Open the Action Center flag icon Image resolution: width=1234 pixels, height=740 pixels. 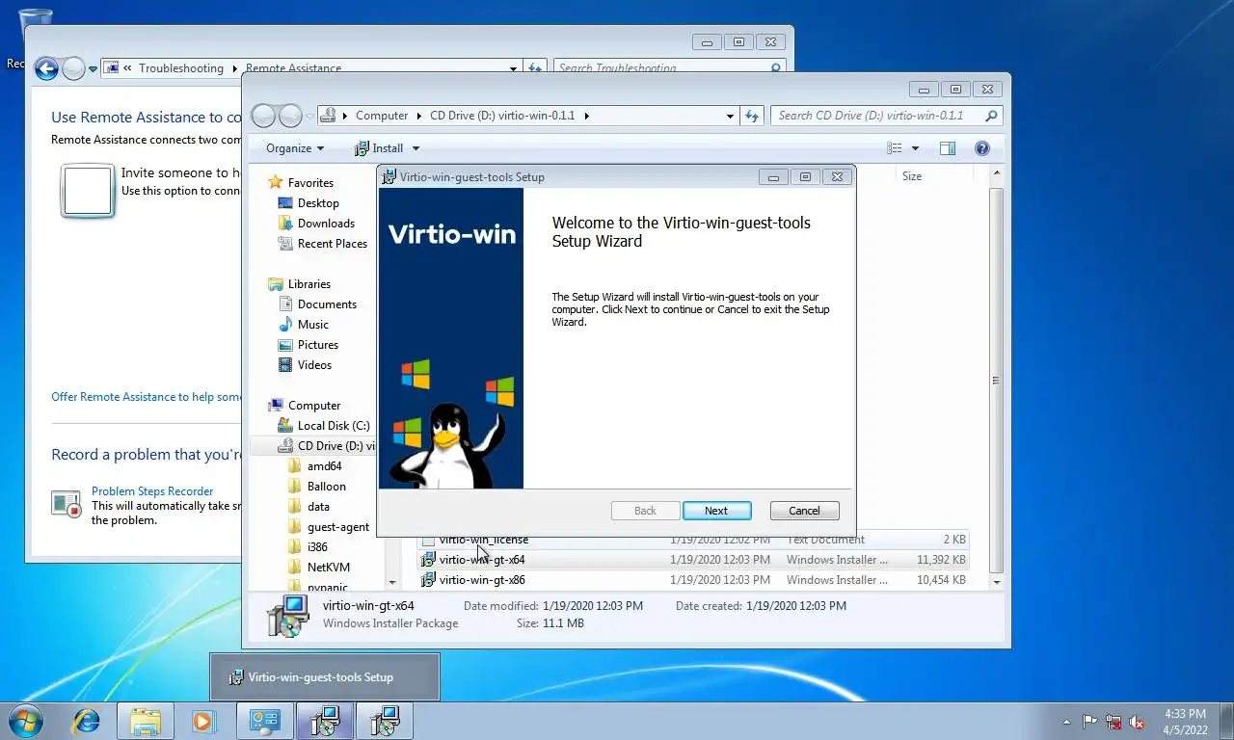[x=1089, y=722]
